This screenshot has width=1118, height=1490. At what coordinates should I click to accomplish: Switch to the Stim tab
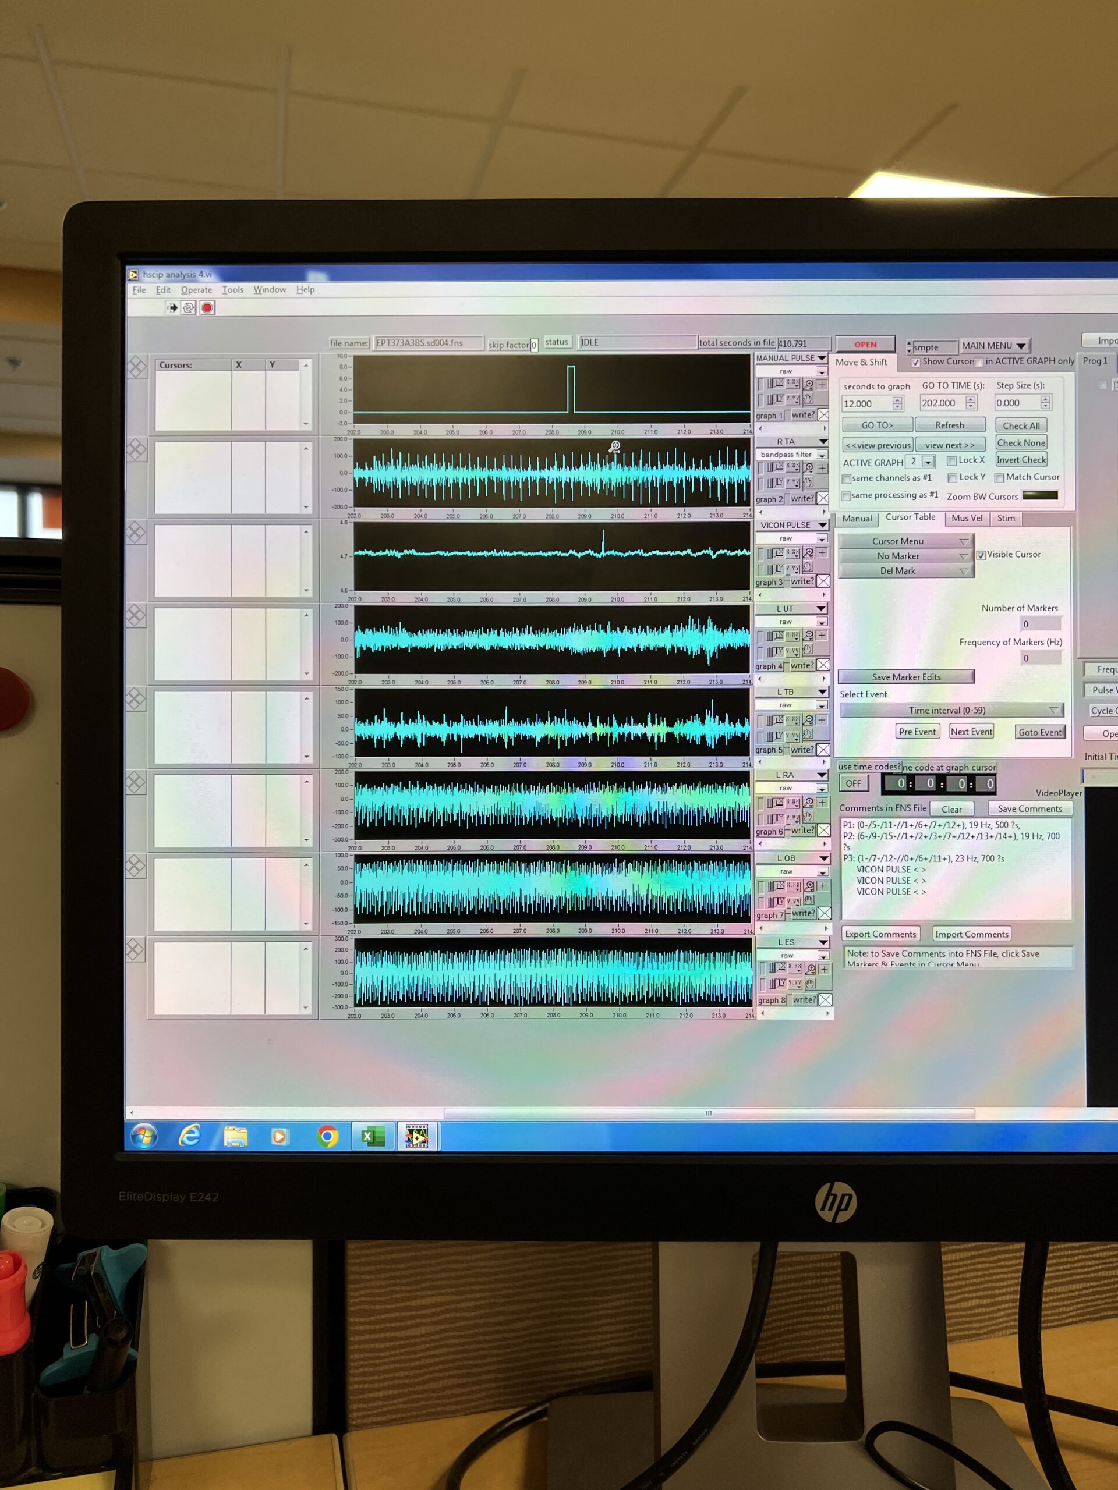click(x=1006, y=519)
